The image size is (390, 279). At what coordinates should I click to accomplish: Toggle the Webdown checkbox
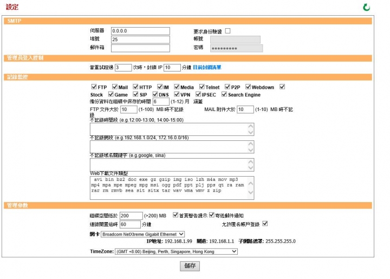[248, 87]
